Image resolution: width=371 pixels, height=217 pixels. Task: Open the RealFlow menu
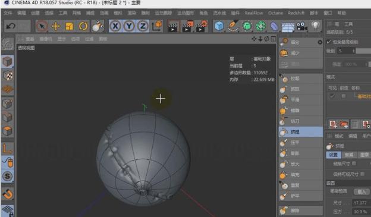pyautogui.click(x=254, y=12)
